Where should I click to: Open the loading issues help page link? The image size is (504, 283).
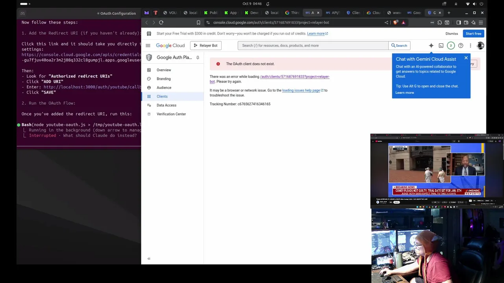(302, 90)
